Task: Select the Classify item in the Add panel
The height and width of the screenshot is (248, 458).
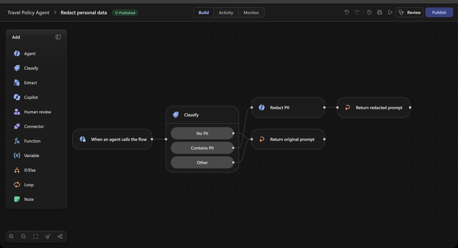Action: click(x=36, y=68)
